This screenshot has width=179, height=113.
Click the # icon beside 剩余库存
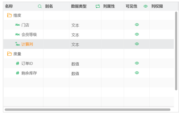click(x=17, y=73)
